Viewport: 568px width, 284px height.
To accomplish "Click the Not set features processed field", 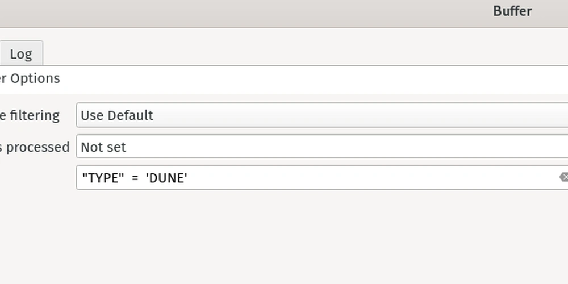I will (x=322, y=147).
